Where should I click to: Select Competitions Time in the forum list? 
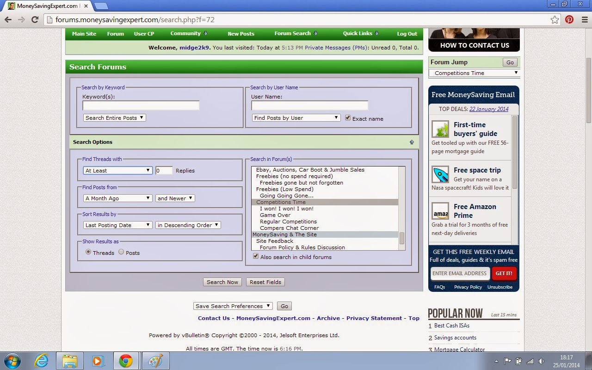[325, 202]
